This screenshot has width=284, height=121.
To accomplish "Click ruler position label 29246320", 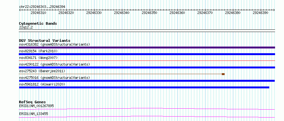I will click(66, 13).
